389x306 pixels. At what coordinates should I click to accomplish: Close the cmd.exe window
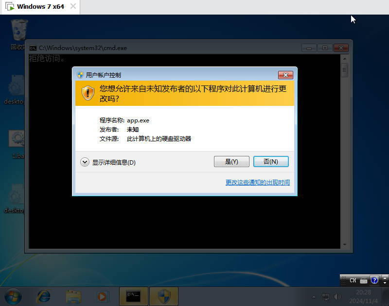click(x=341, y=48)
